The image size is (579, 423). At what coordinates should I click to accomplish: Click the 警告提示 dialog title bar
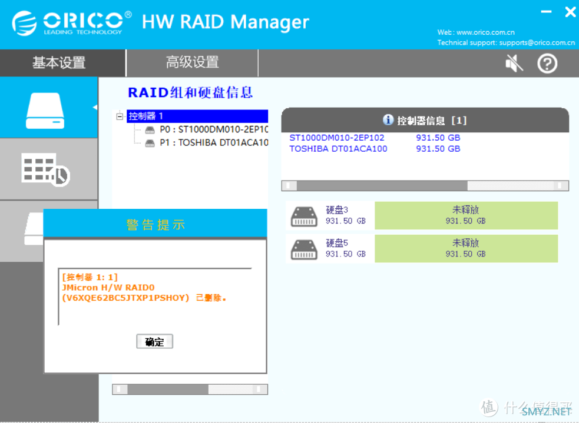pyautogui.click(x=155, y=224)
